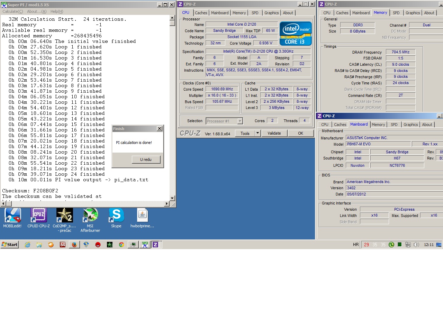Switch to SPD tab in main CPU-Z
The width and height of the screenshot is (443, 319).
tap(255, 13)
